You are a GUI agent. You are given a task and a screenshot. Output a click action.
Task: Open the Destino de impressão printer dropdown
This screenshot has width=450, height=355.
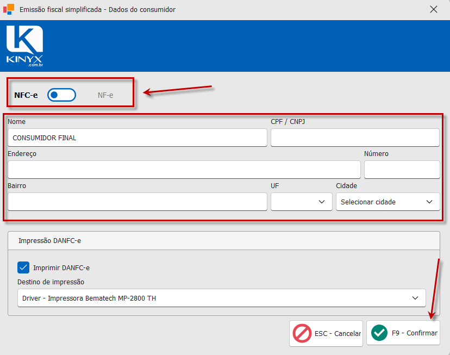(222, 298)
